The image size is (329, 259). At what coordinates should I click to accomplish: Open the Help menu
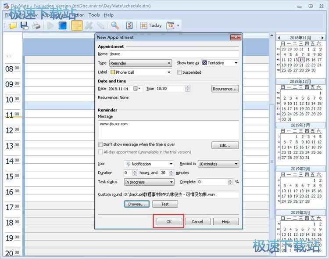pos(109,15)
